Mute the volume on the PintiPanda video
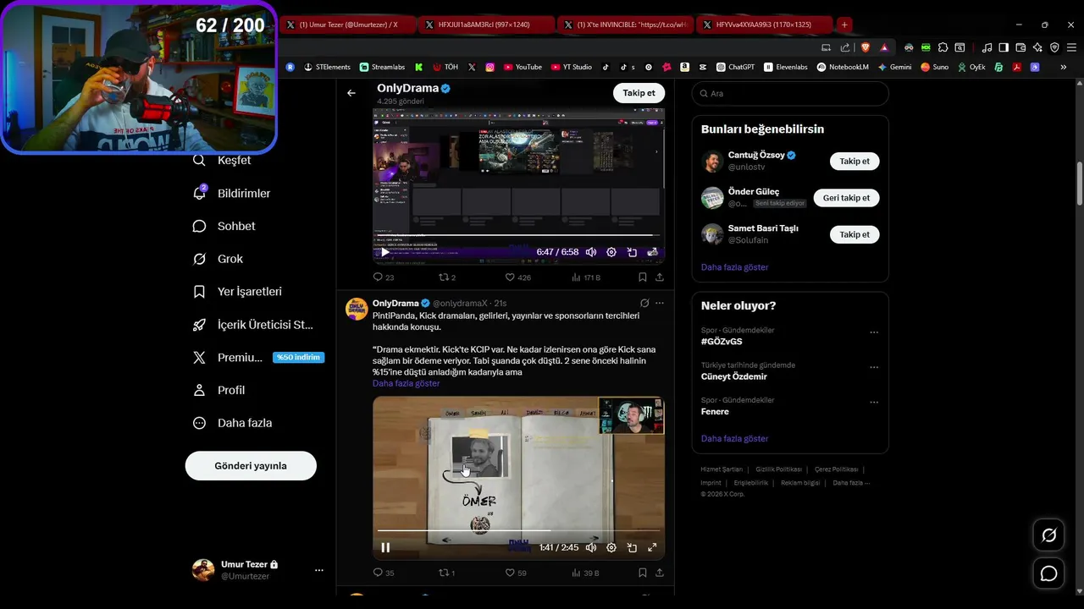 click(x=591, y=547)
